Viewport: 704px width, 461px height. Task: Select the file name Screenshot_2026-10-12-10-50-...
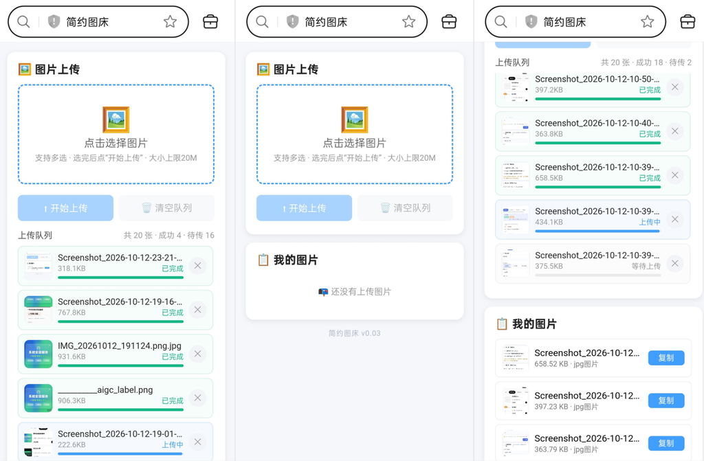pos(597,79)
